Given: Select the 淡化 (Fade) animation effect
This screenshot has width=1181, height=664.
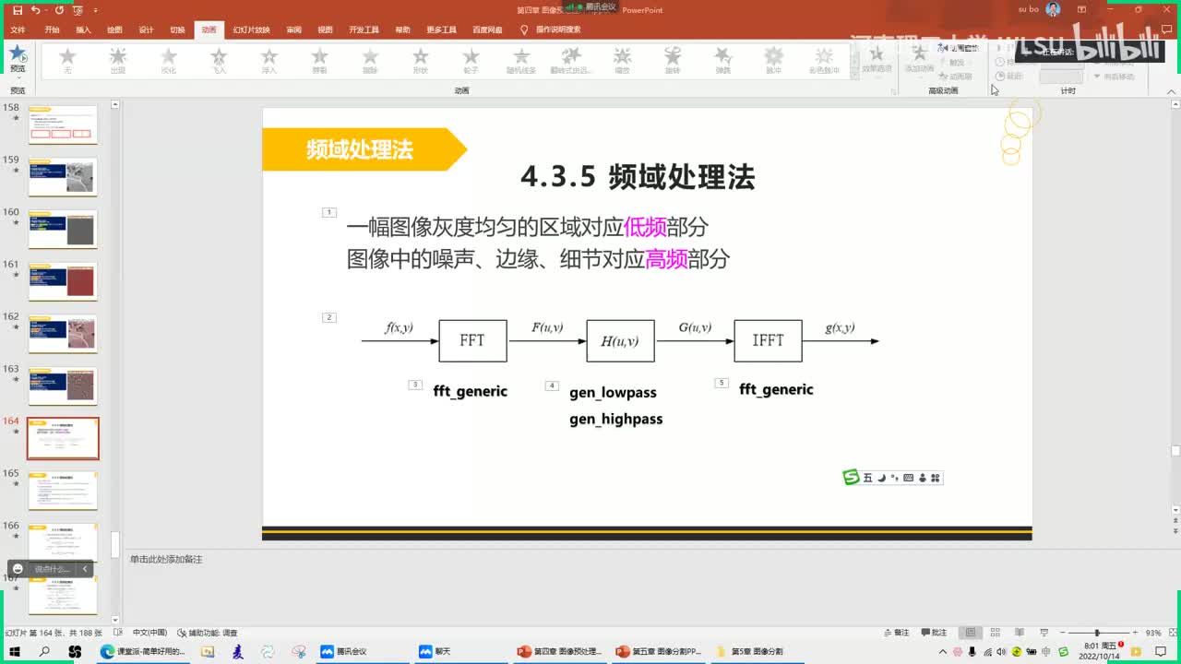Looking at the screenshot, I should point(168,61).
